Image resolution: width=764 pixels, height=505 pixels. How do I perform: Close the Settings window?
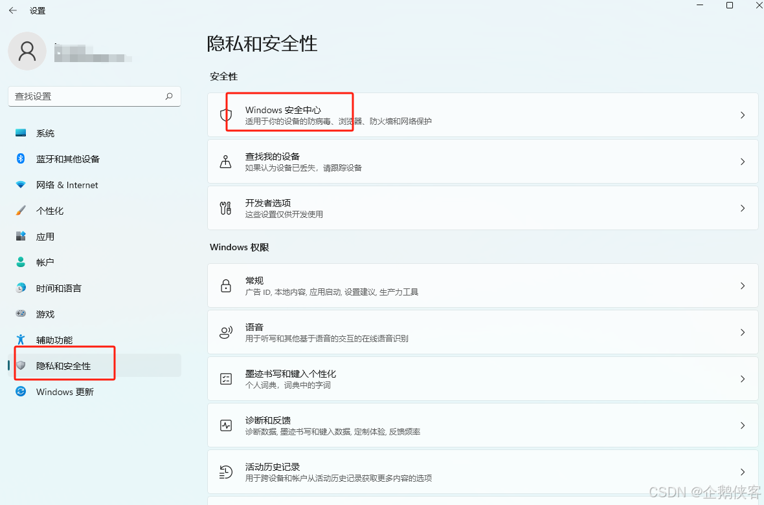[x=759, y=5]
